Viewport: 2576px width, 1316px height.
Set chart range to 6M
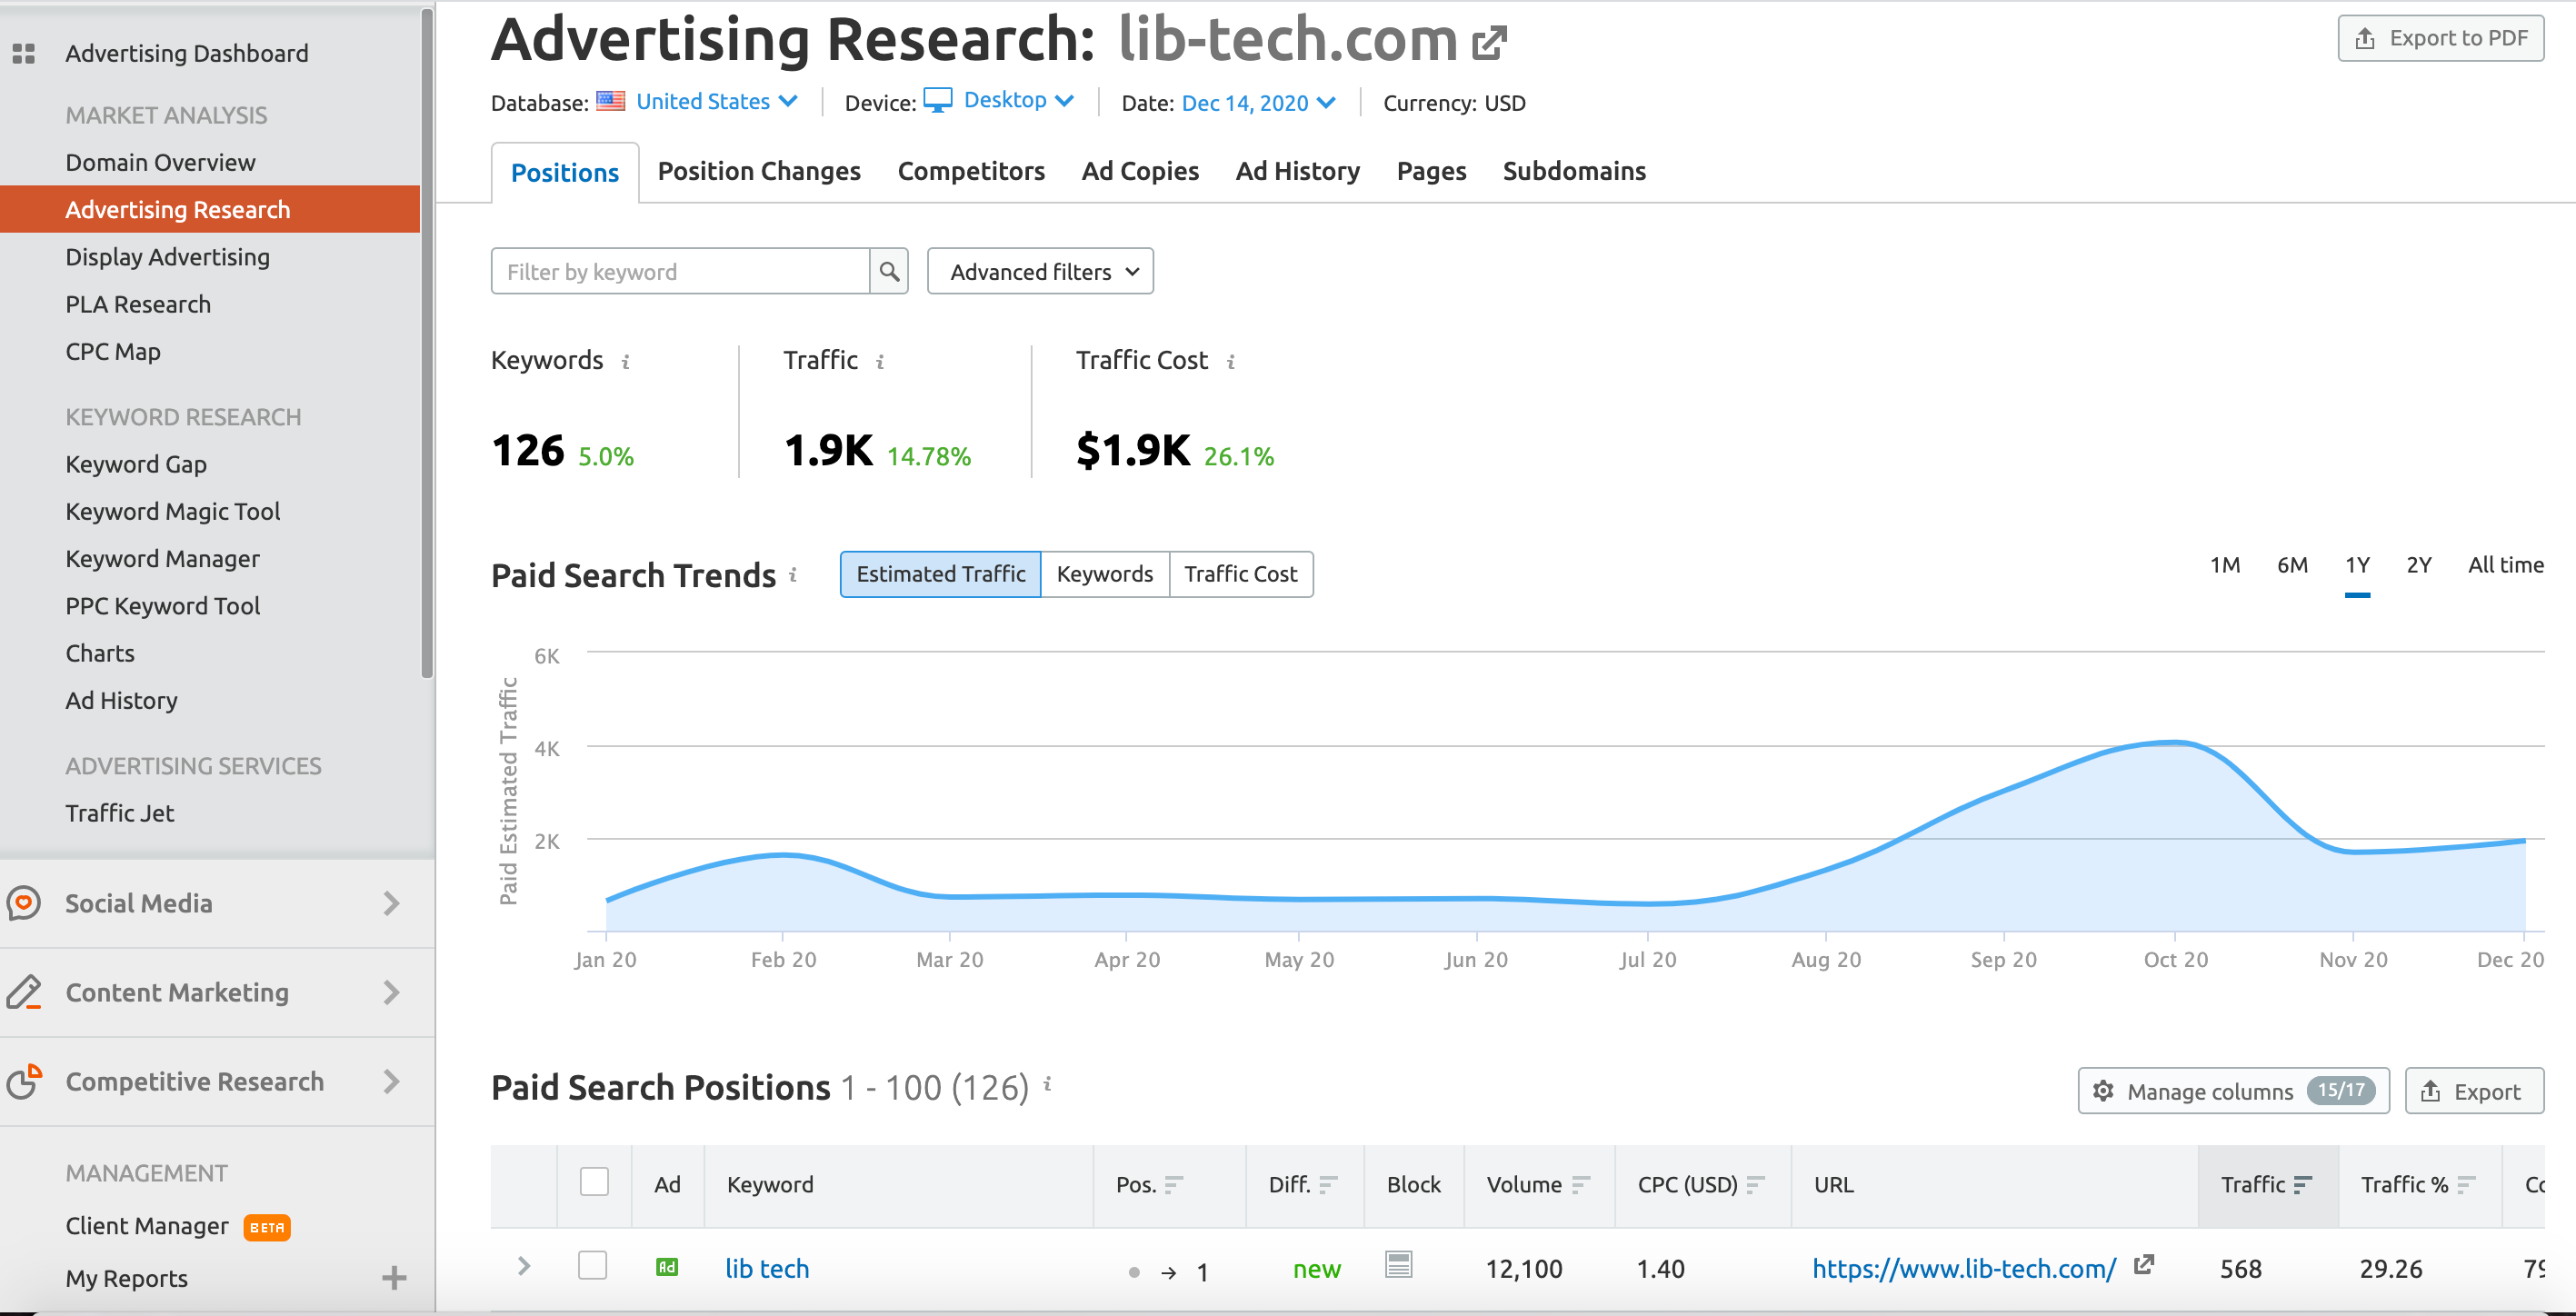(2292, 565)
